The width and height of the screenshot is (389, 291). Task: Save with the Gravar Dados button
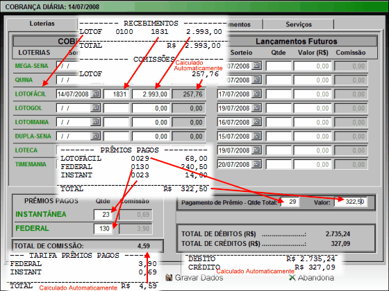click(194, 278)
